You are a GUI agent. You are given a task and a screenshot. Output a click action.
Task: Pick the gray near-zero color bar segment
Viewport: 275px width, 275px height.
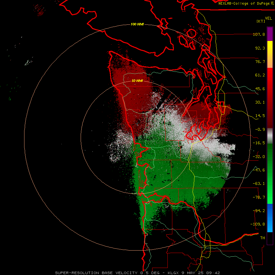[270, 136]
